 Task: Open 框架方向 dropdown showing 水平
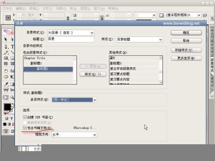[74, 135]
